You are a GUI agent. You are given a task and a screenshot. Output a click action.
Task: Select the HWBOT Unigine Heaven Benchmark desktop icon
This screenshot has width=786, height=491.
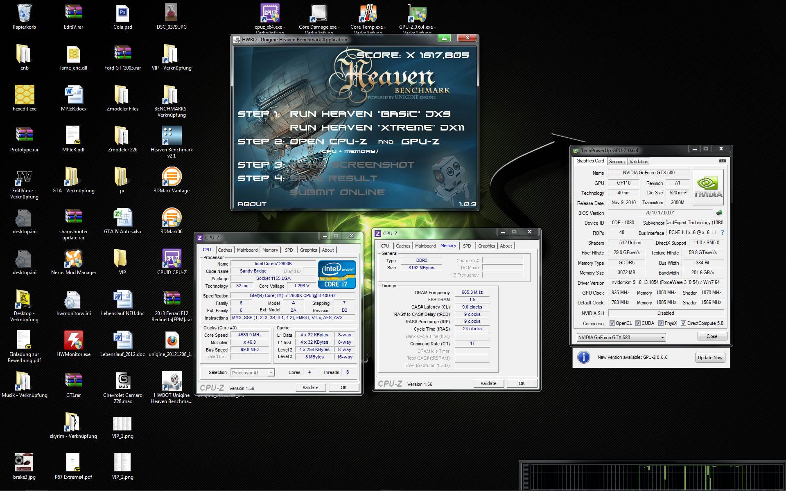click(x=172, y=381)
